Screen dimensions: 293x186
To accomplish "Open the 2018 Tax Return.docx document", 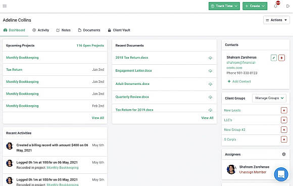I will (132, 58).
